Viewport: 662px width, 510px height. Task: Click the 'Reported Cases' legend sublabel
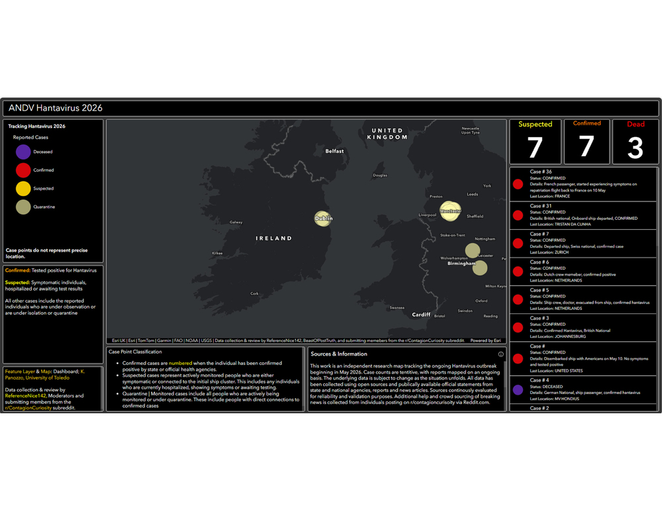point(30,137)
